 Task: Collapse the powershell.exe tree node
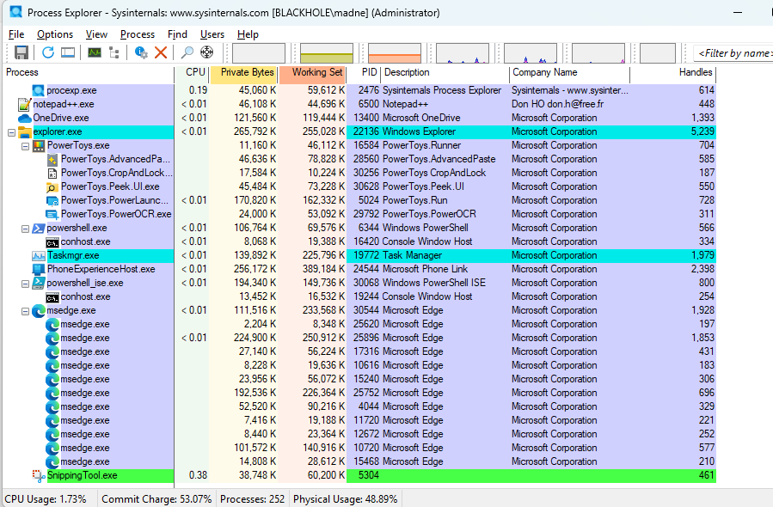click(25, 229)
